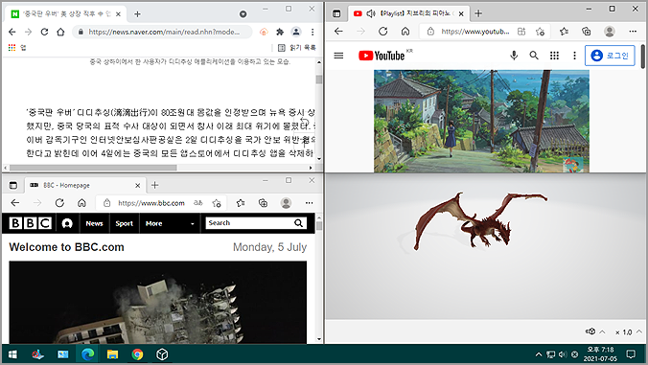Refresh the YouTube page in Edge
Image resolution: width=648 pixels, height=365 pixels.
tap(383, 32)
